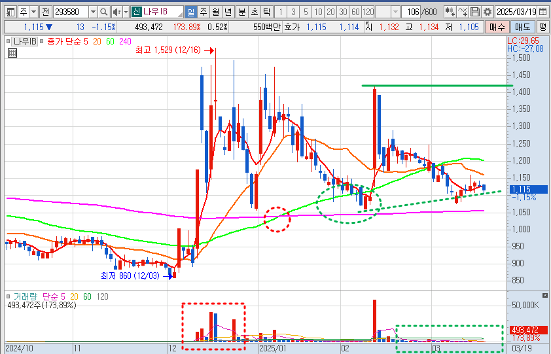This screenshot has width=551, height=354.
Task: Click the red 493,472 volume tag on axis
Action: click(x=529, y=330)
